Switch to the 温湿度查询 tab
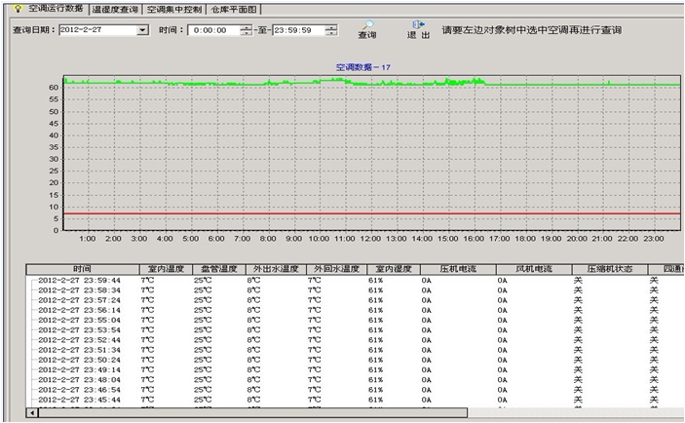 click(115, 9)
